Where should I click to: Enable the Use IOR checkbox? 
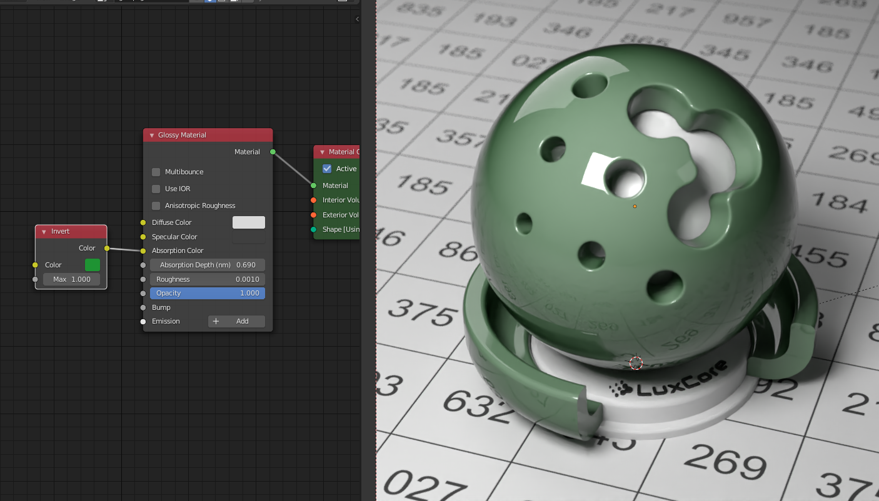click(x=156, y=189)
